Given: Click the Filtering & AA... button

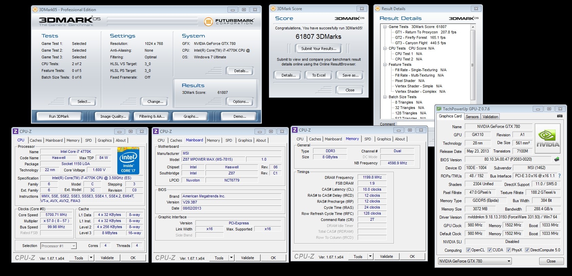Looking at the screenshot, I should [152, 116].
